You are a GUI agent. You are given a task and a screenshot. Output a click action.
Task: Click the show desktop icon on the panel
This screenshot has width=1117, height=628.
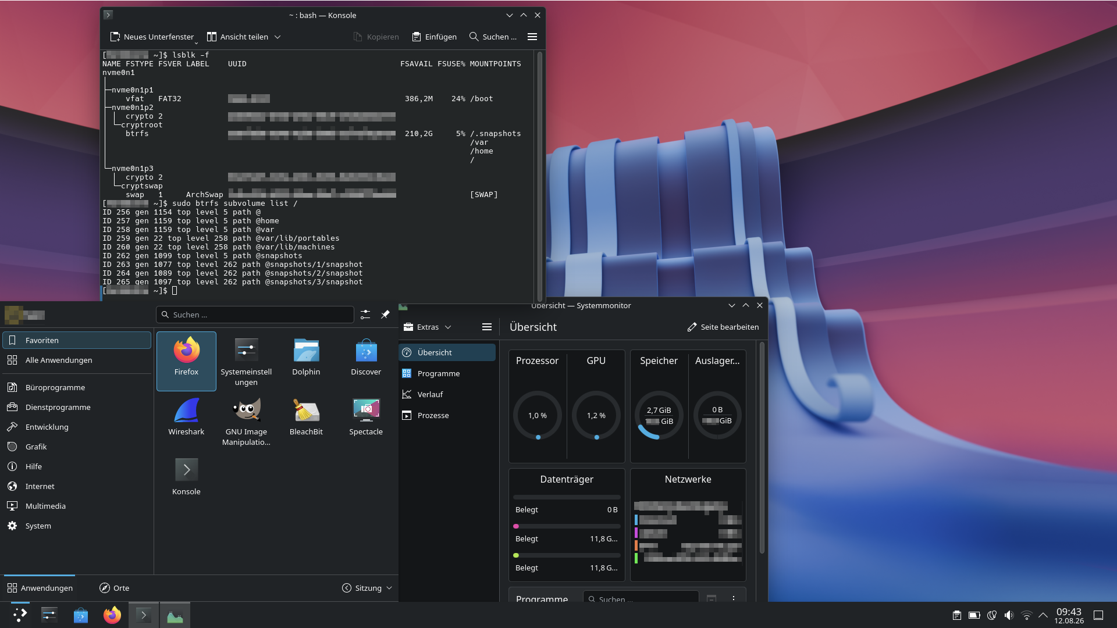1098,615
